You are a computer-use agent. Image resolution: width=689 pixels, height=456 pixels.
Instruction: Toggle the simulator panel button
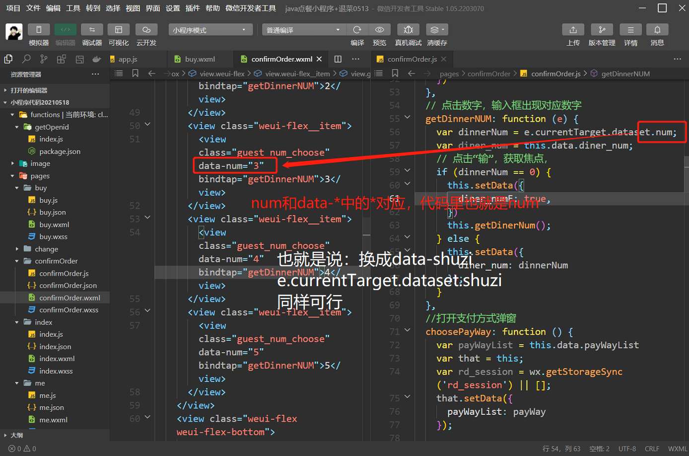click(x=39, y=30)
